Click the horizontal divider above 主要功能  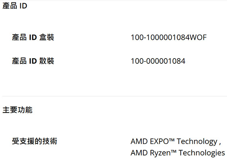tap(114, 96)
